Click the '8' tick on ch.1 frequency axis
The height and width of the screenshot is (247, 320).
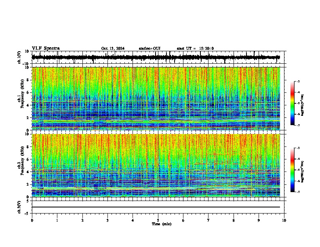[x=28, y=80]
